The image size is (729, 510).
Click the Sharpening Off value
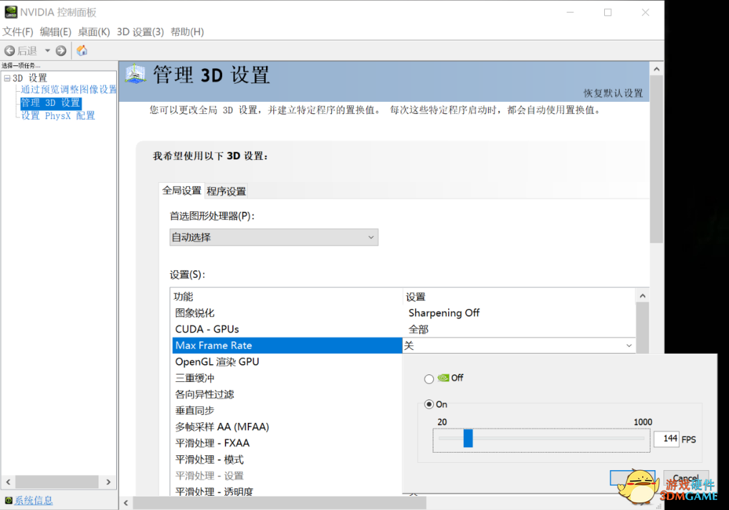pyautogui.click(x=444, y=312)
